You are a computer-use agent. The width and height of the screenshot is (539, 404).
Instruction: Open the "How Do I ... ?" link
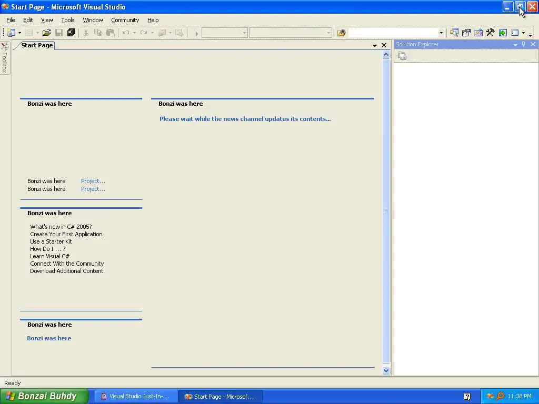(x=48, y=249)
